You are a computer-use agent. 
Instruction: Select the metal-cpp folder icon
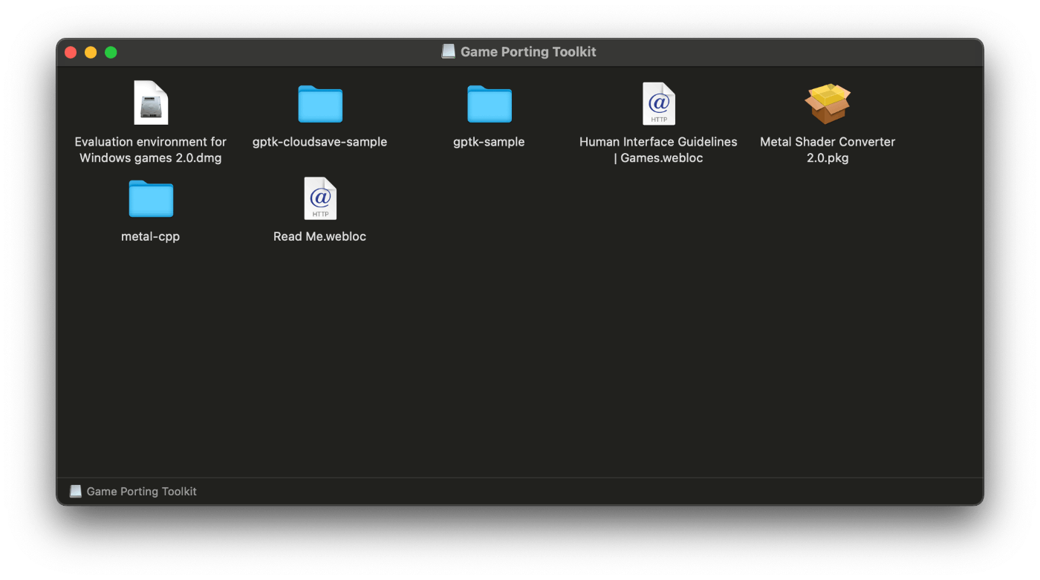point(151,198)
